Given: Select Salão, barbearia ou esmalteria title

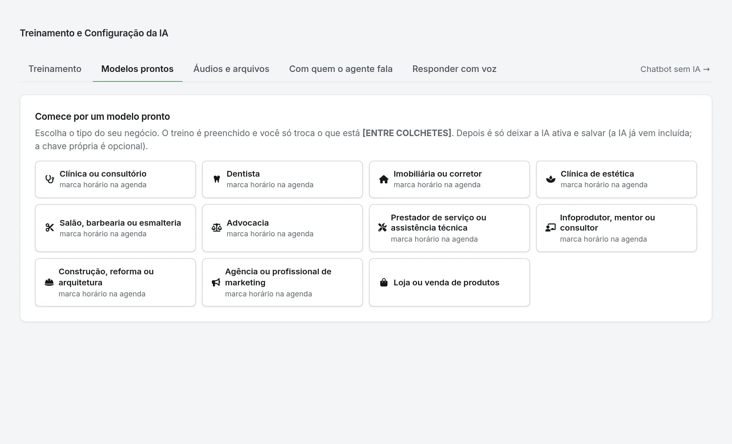Looking at the screenshot, I should pos(120,223).
